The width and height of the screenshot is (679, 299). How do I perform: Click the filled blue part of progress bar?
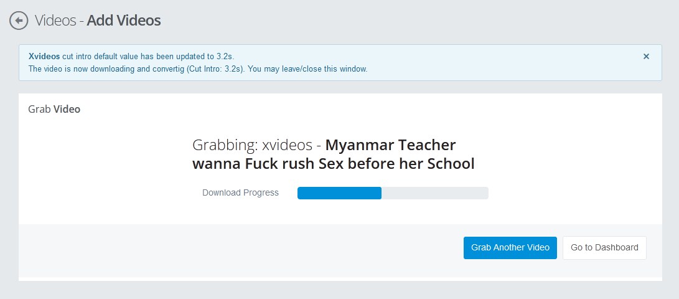(x=340, y=193)
